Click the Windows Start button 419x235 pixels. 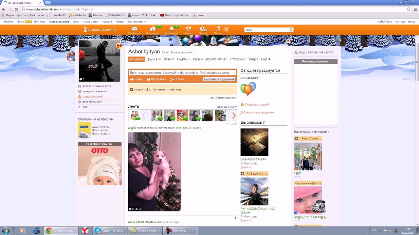[x=6, y=230]
